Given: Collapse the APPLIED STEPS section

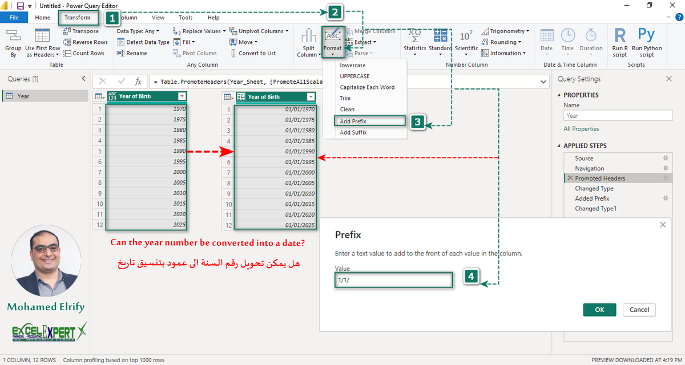Looking at the screenshot, I should (559, 146).
